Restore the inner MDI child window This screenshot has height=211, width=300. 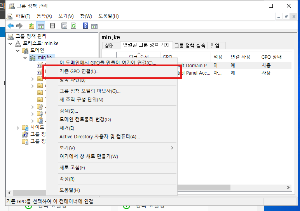pos(286,17)
